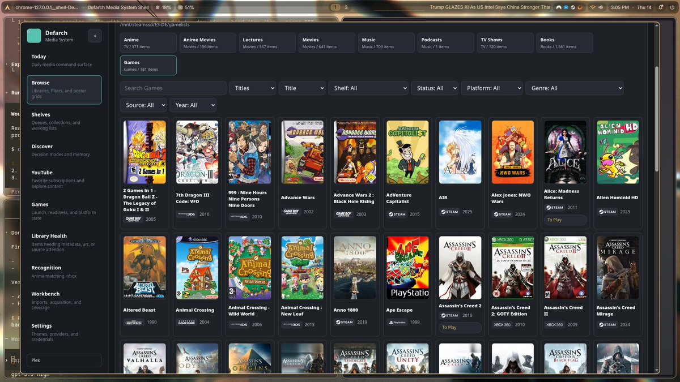
Task: Click the orange swirl tray icon
Action: point(580,7)
